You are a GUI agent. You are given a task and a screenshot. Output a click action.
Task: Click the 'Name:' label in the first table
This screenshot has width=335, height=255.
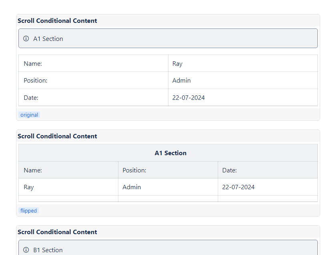point(33,63)
